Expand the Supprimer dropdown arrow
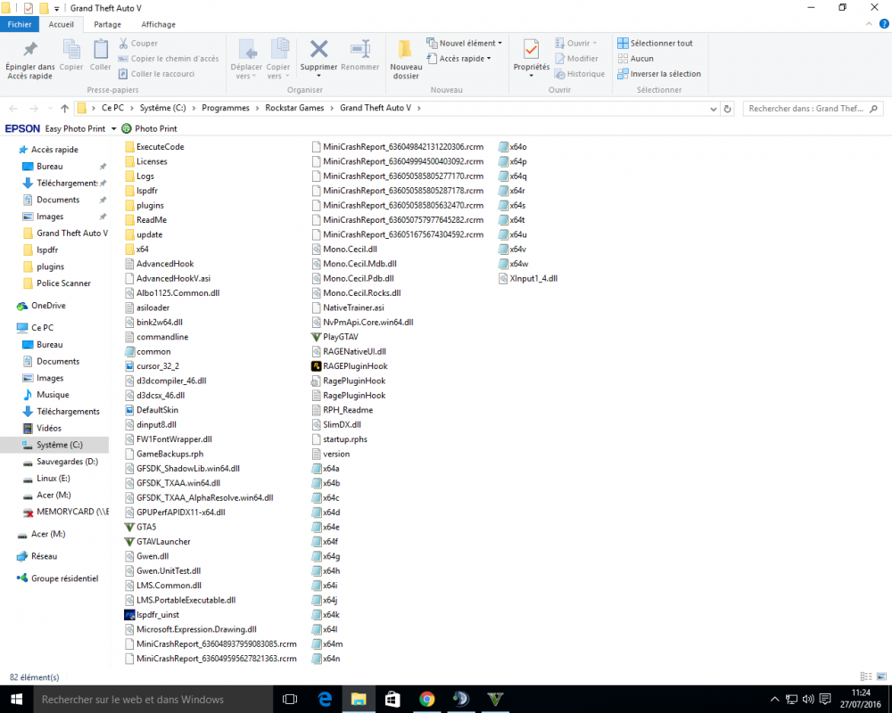892x713 pixels. 318,76
